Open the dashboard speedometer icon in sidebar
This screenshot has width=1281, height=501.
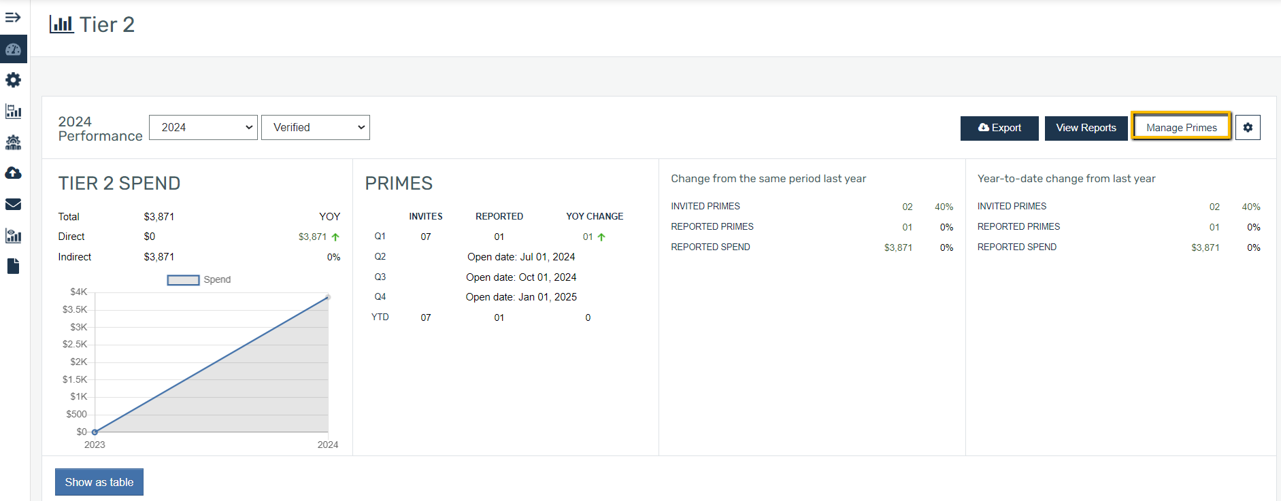pyautogui.click(x=13, y=50)
